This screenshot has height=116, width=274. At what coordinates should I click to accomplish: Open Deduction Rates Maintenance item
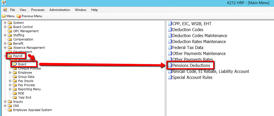click(x=199, y=42)
